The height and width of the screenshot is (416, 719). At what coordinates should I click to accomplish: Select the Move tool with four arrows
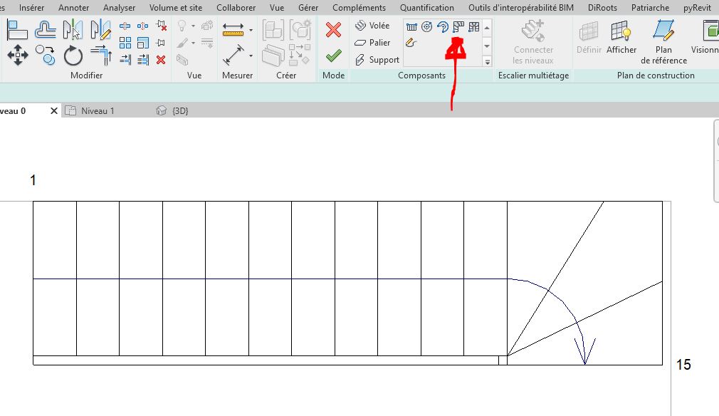coord(17,55)
